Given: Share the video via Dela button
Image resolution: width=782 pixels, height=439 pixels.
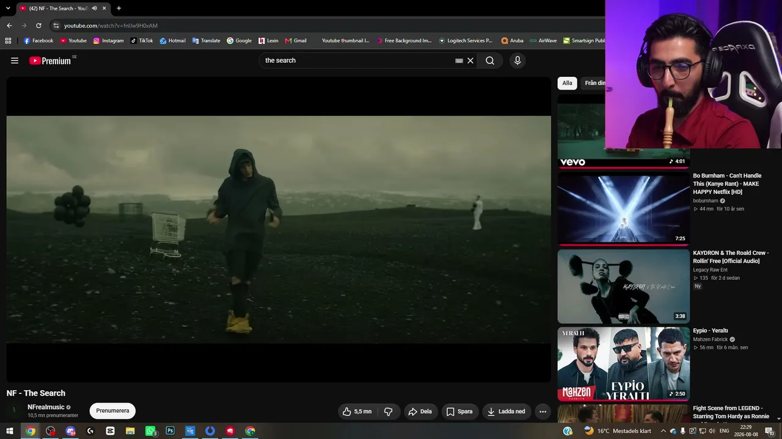Looking at the screenshot, I should [420, 412].
